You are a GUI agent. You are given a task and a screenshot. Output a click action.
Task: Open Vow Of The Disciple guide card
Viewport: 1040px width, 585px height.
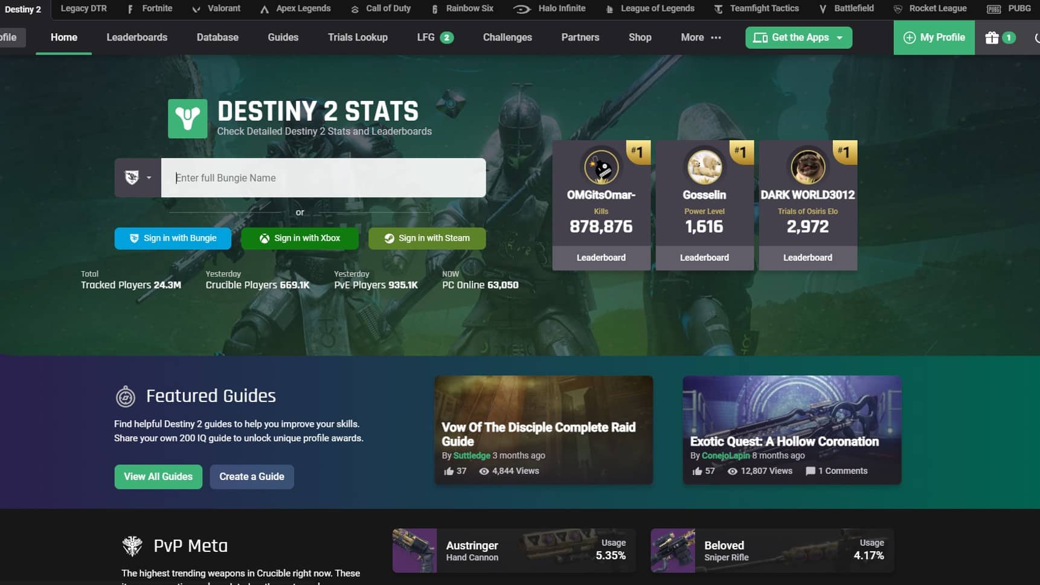point(544,430)
